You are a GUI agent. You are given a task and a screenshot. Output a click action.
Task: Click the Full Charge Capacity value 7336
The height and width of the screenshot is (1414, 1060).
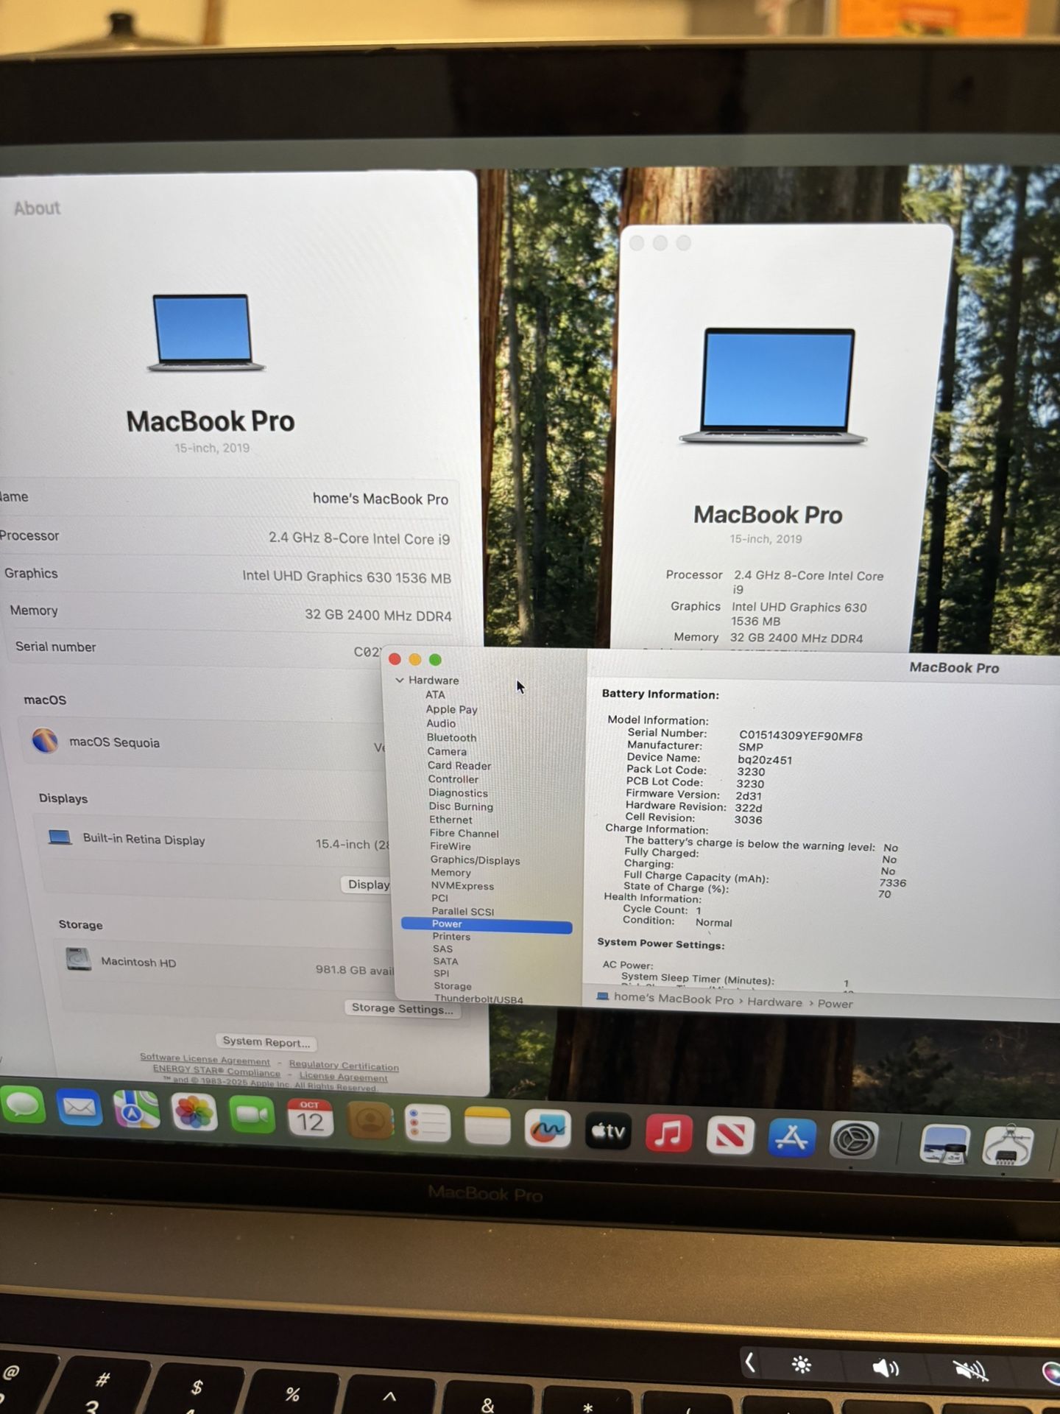click(x=892, y=882)
